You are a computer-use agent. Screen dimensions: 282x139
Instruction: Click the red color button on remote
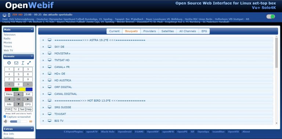click(x=8, y=89)
